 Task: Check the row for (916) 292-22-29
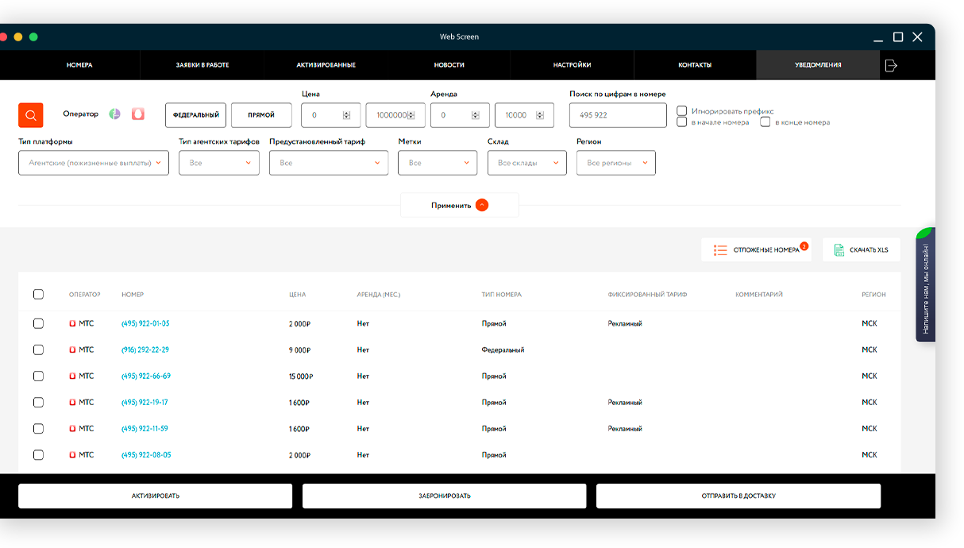coord(38,350)
